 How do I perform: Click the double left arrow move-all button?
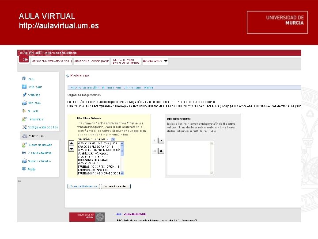pyautogui.click(x=155, y=151)
